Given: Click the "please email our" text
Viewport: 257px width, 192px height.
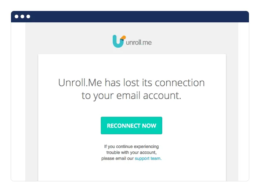Looking at the screenshot, I should 117,159.
